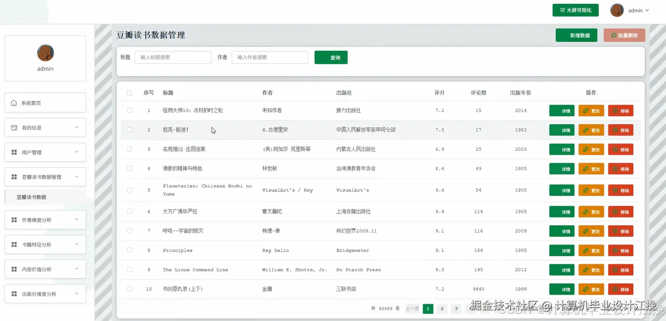
Task: Click the 评分 column header
Action: [439, 93]
